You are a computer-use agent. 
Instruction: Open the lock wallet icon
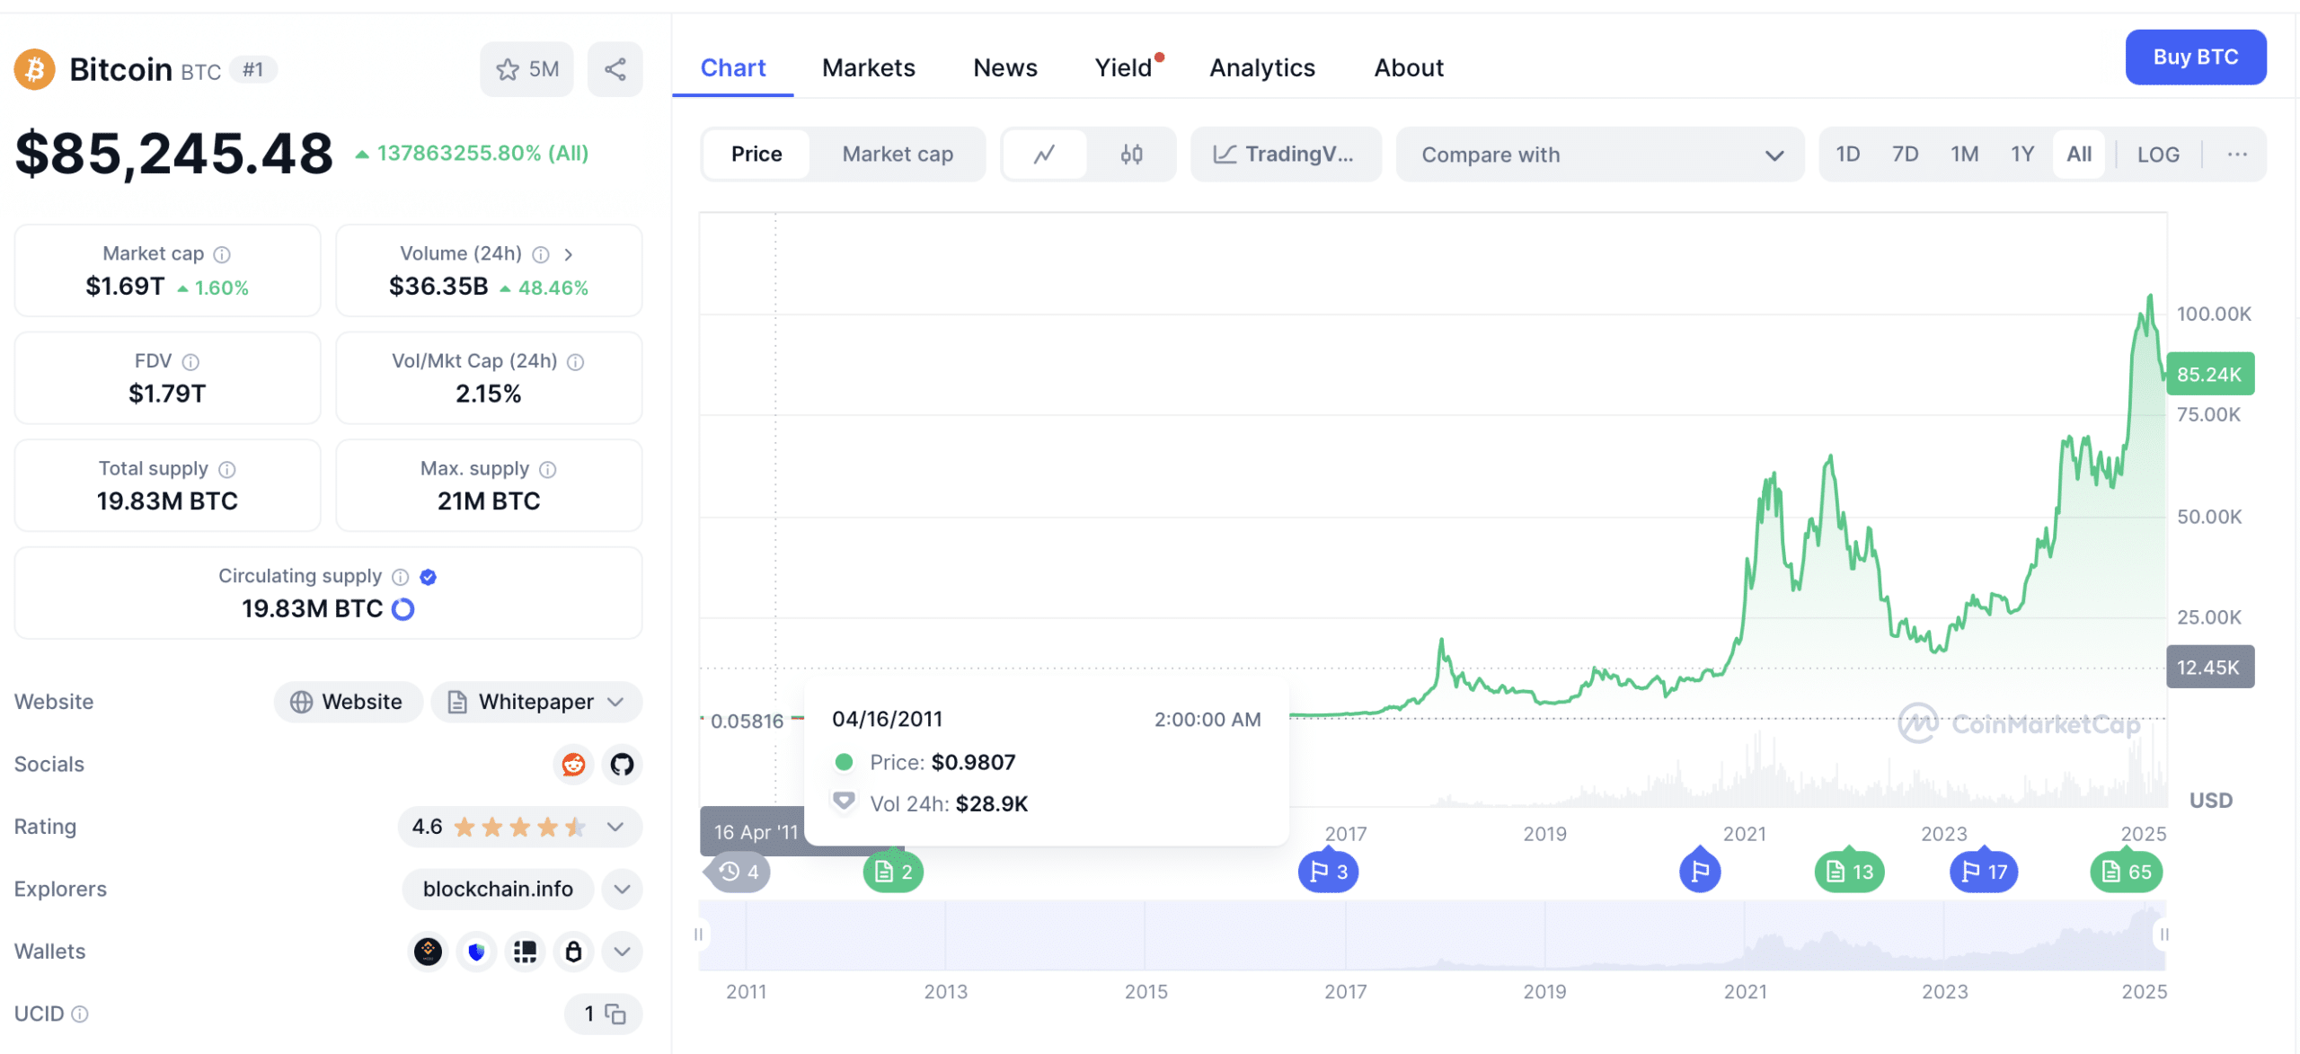[x=574, y=952]
